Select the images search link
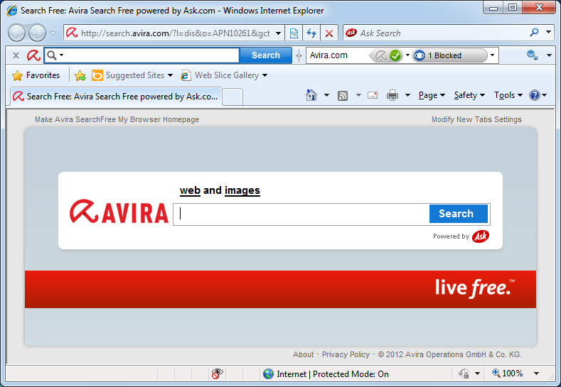This screenshot has width=561, height=387. tap(242, 190)
